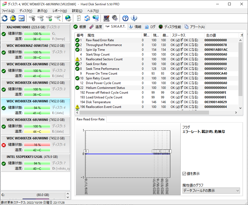248x205 pixels.
Task: Click the green check status icon of XA240ME10003 disk
Action: (4, 34)
